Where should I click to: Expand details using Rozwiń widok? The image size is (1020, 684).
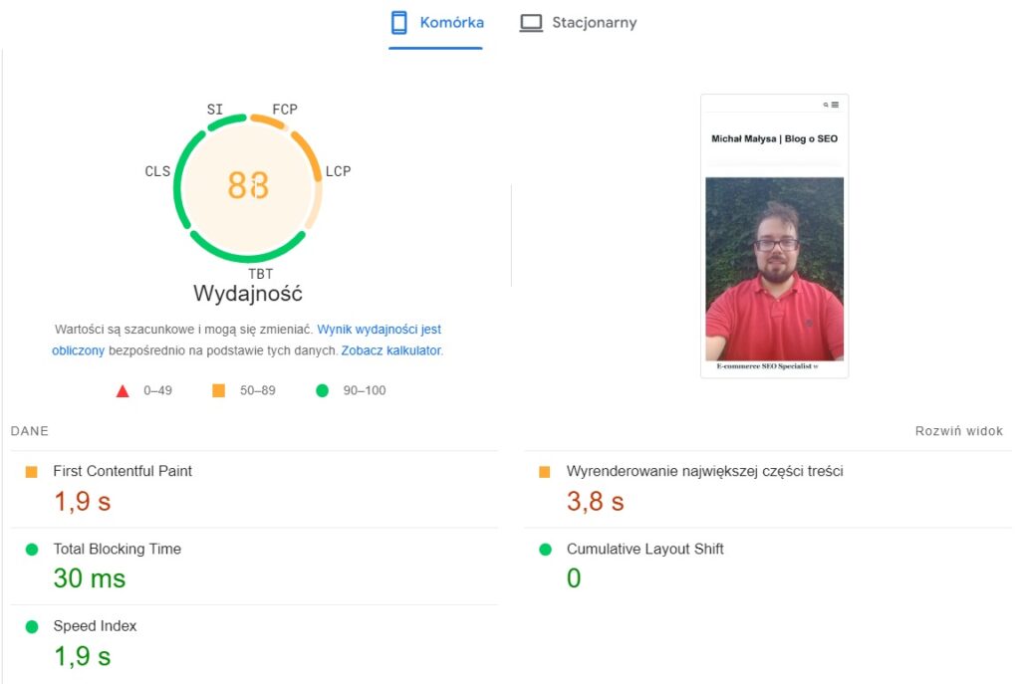click(x=958, y=430)
